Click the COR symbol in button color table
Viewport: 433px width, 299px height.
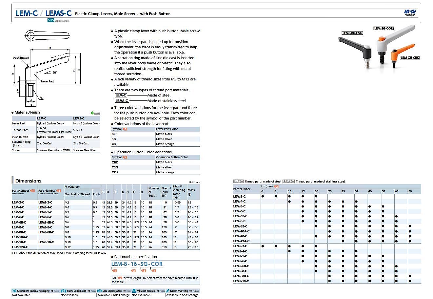pyautogui.click(x=115, y=172)
